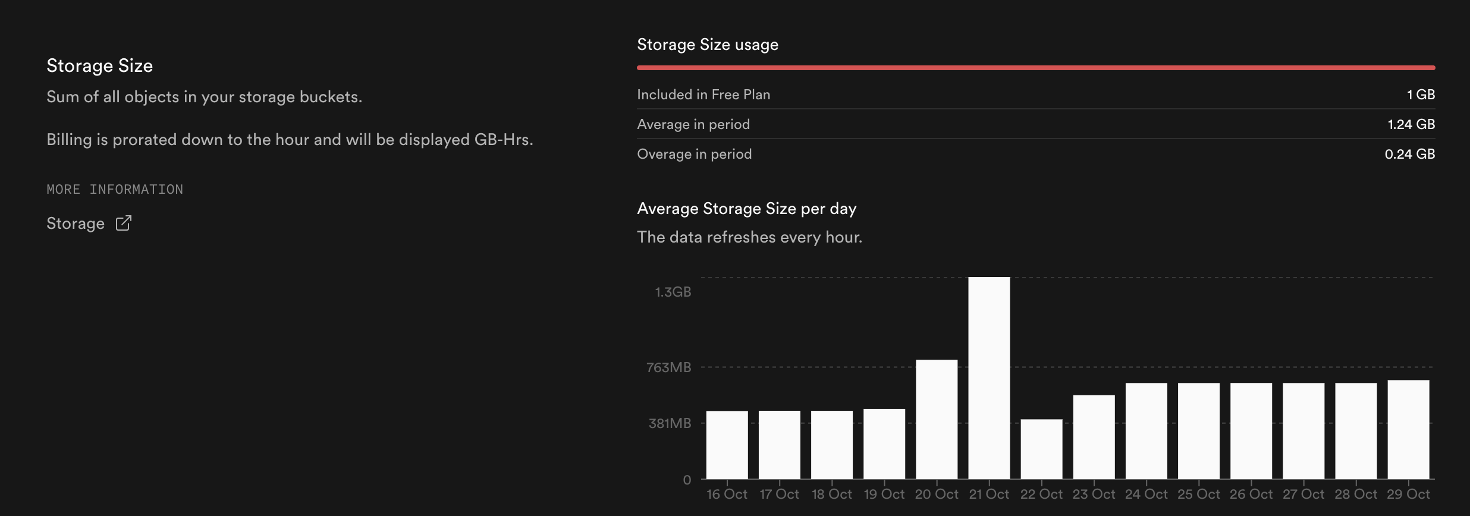Click the 0.24 GB overage value
Screen dimensions: 1470x516
[1409, 154]
